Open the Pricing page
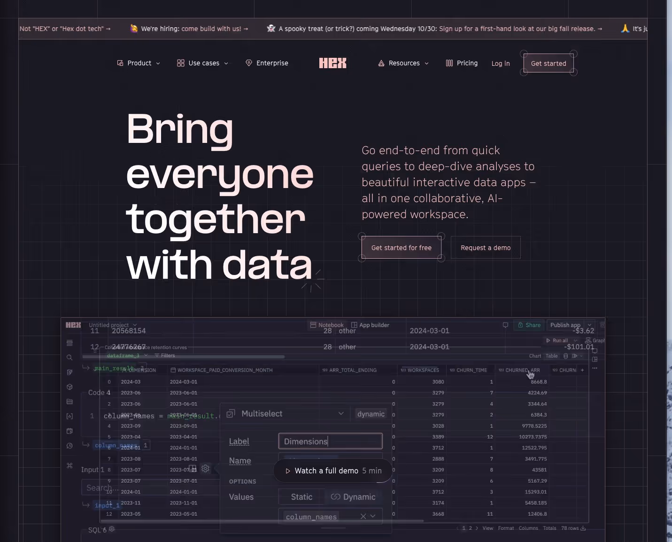The height and width of the screenshot is (542, 672). [462, 63]
